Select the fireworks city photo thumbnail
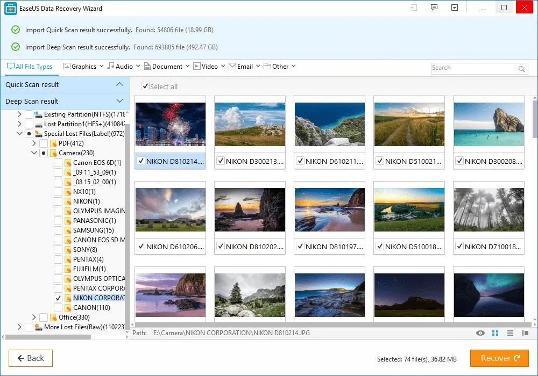The width and height of the screenshot is (538, 376). [170, 125]
